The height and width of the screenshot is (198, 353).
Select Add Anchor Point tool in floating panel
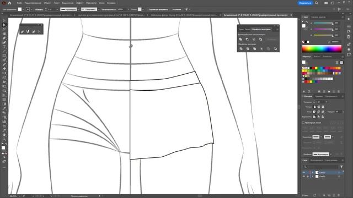point(28,32)
